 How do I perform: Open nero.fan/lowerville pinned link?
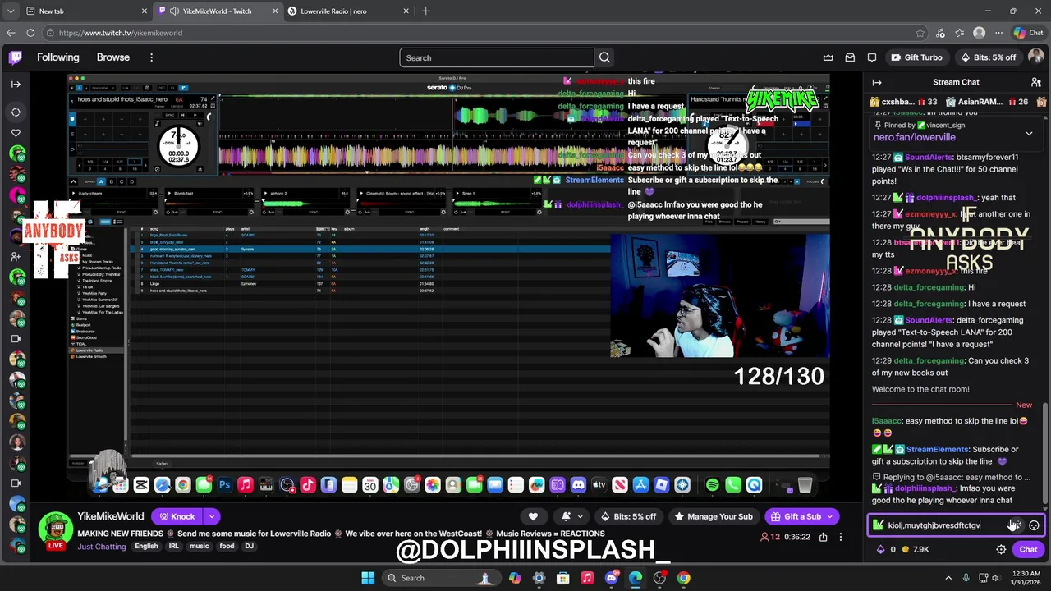click(x=914, y=137)
